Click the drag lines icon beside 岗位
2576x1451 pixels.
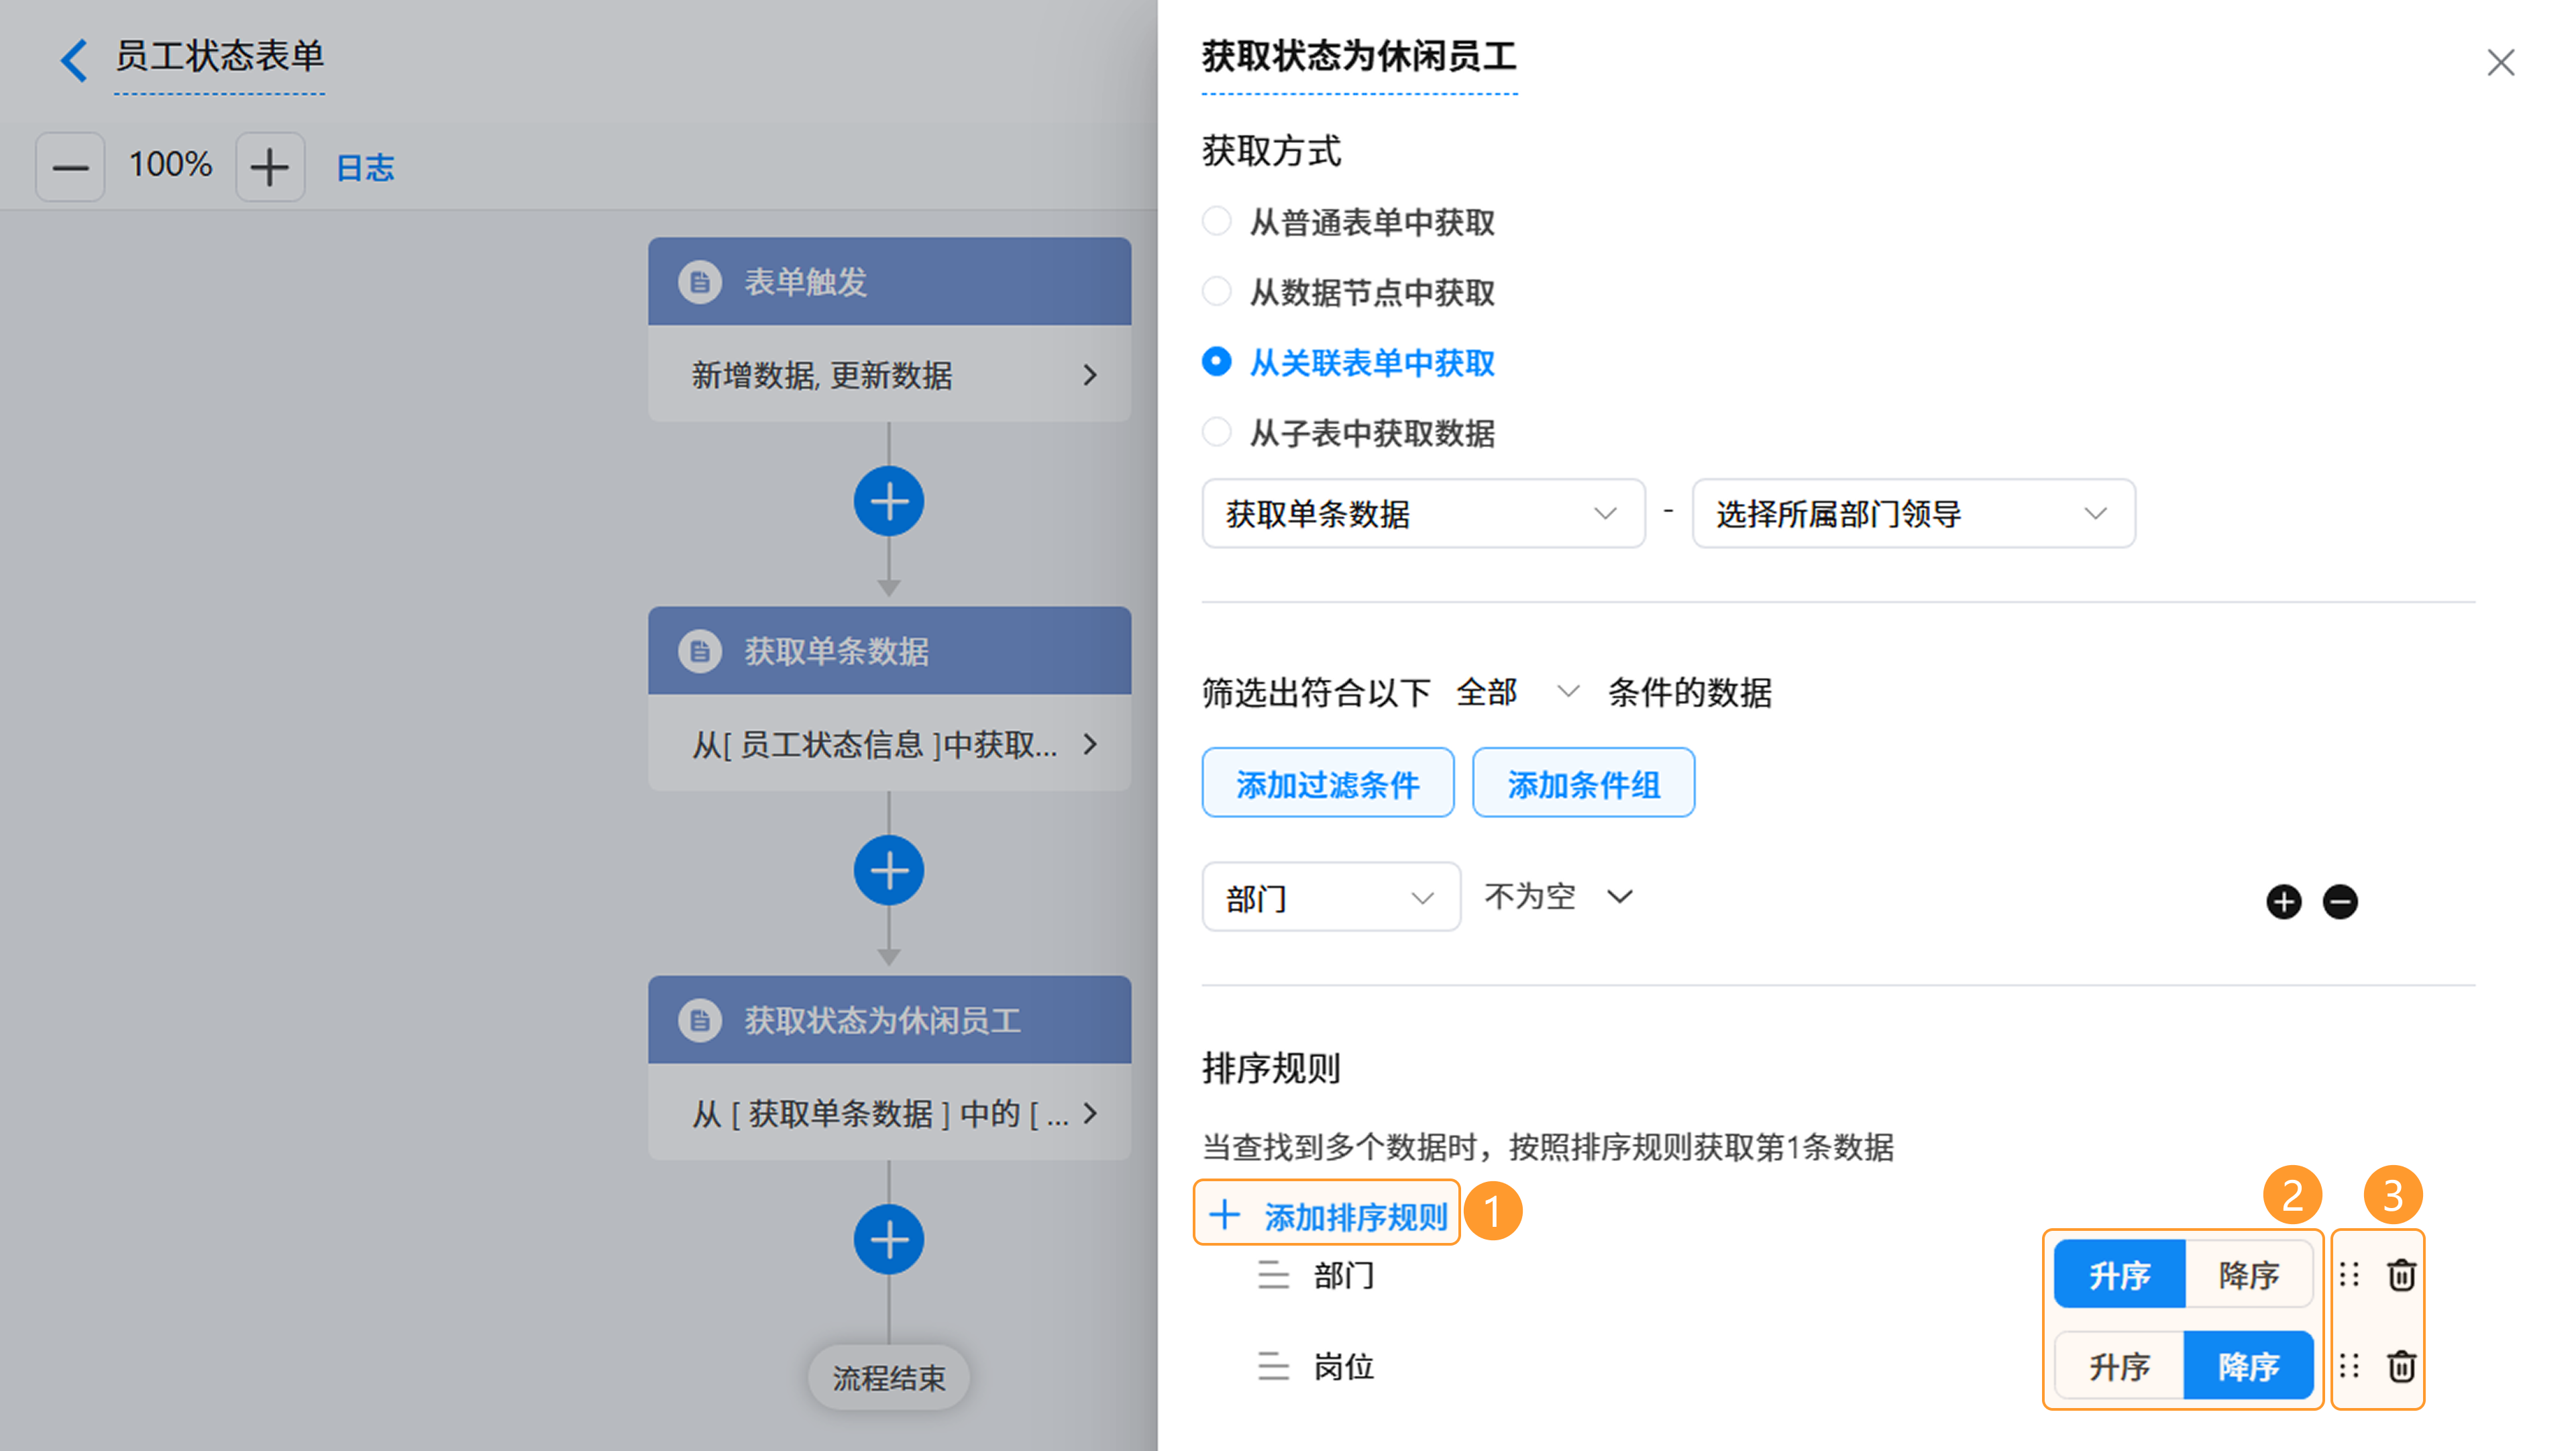tap(1273, 1366)
